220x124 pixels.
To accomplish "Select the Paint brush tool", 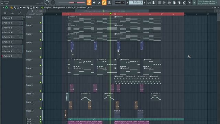I will click(x=14, y=8).
